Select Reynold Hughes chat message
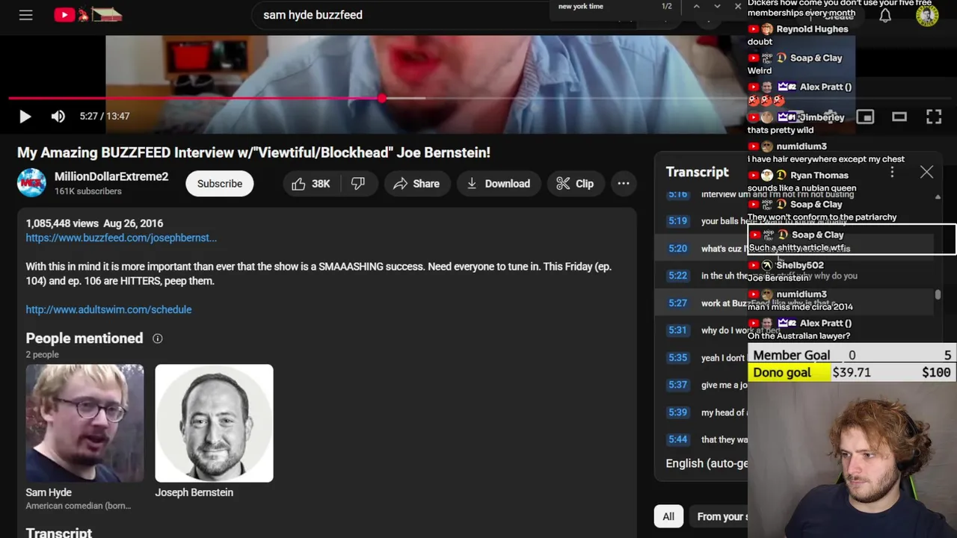957x538 pixels. [800, 35]
